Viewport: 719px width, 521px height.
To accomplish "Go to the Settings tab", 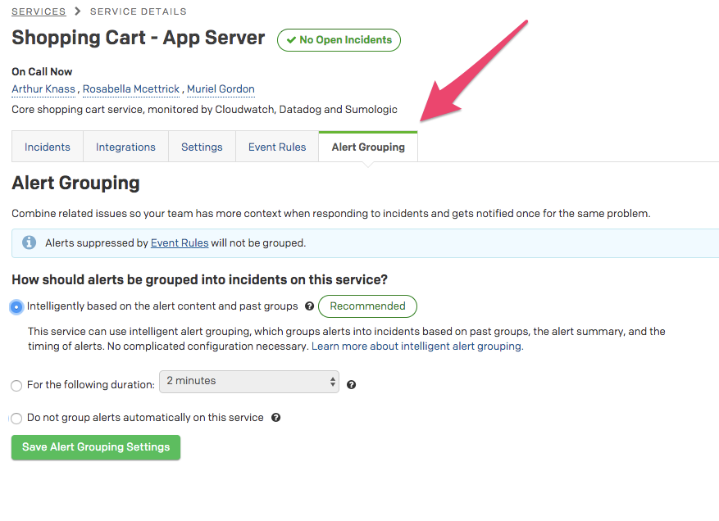I will [x=202, y=147].
